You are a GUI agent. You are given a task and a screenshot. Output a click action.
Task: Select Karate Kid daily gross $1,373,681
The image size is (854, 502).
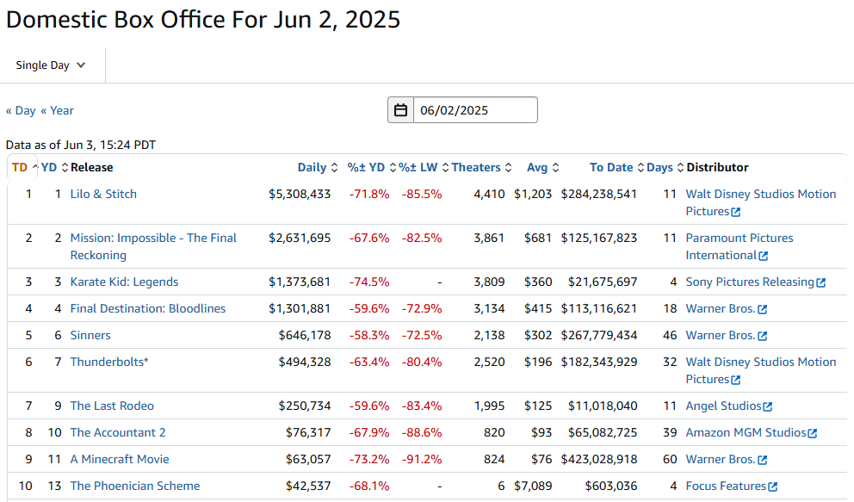pyautogui.click(x=300, y=282)
